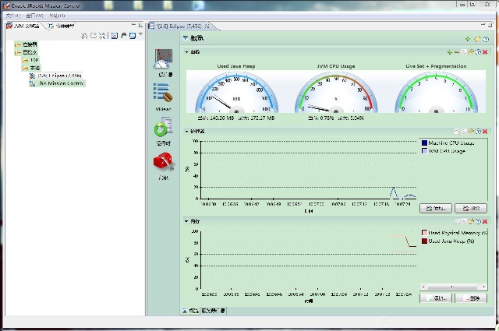Open help icon in the gauges section toolbar
Viewport: 499px width, 331px height.
[x=478, y=52]
